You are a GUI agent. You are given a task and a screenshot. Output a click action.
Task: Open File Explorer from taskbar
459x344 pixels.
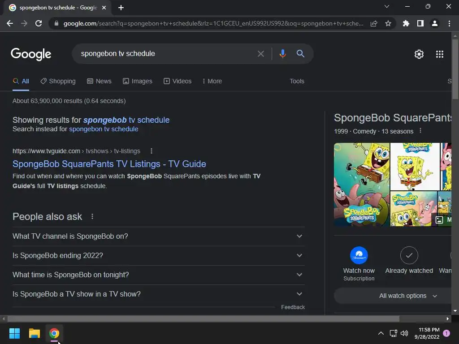tap(34, 333)
